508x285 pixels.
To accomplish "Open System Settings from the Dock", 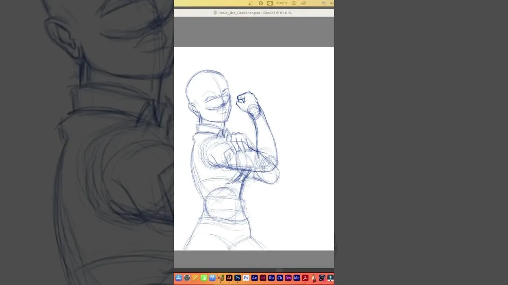I will 187,278.
